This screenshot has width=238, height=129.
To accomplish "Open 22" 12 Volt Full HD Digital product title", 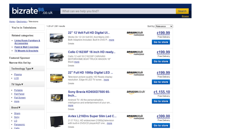I will [x=89, y=33].
